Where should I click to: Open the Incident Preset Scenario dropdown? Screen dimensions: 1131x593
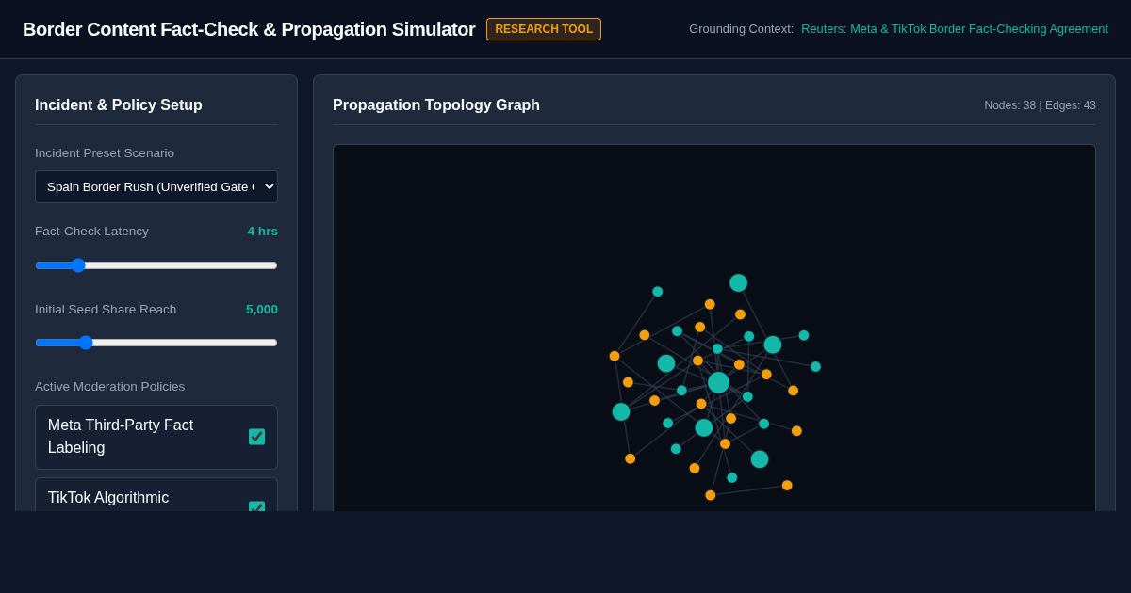click(156, 186)
